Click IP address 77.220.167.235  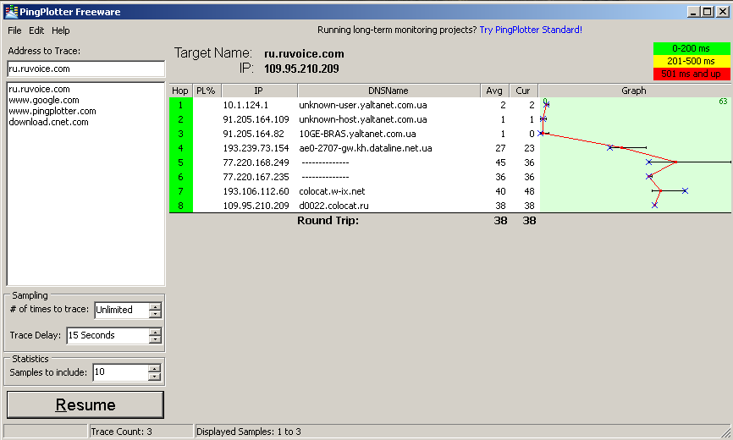[256, 177]
